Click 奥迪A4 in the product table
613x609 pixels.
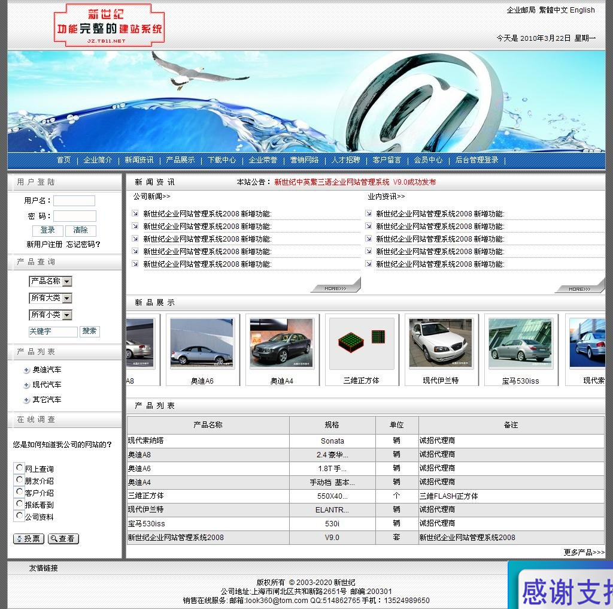[139, 482]
